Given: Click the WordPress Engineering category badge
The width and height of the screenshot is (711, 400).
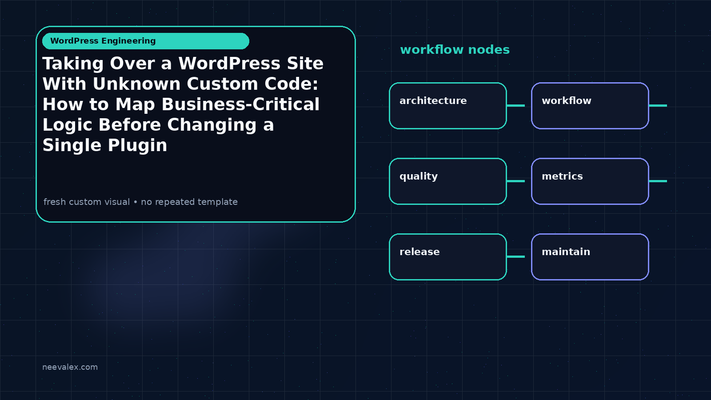Looking at the screenshot, I should [146, 41].
